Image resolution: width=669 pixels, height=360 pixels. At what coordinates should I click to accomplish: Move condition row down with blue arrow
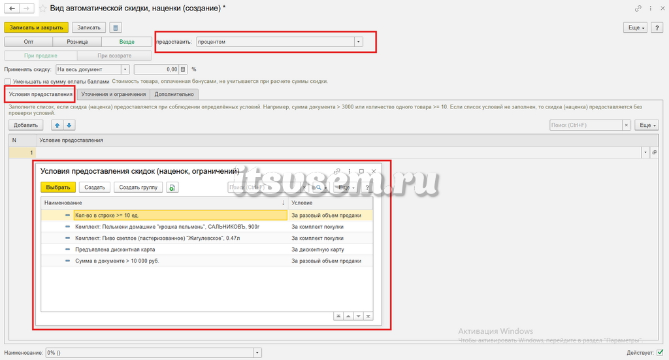[69, 125]
